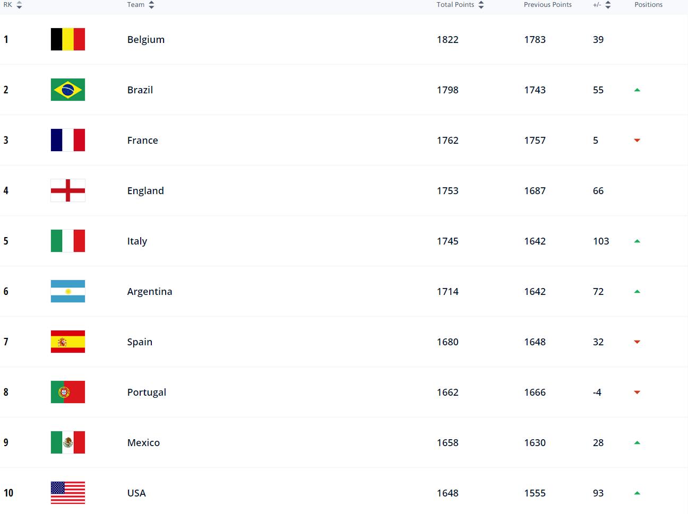Sort by the +/- column arrows
Viewport: 688px width, 514px height.
[608, 5]
